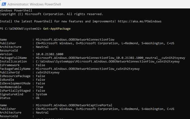This screenshot has width=190, height=119.
Task: Click the SignatureKind value System
Action: click(41, 94)
